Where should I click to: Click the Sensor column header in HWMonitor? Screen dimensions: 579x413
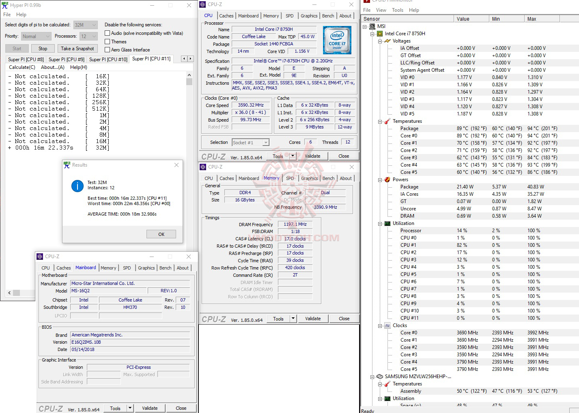pyautogui.click(x=407, y=19)
